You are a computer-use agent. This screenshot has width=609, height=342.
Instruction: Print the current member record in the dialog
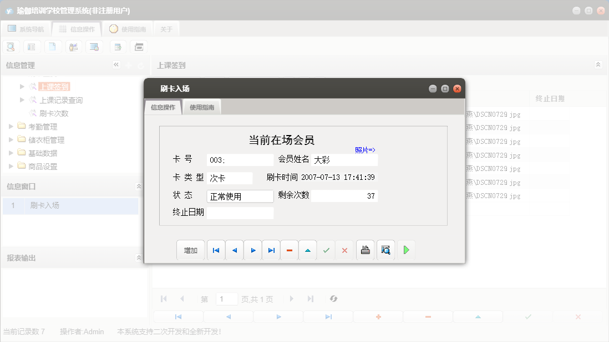pyautogui.click(x=365, y=250)
